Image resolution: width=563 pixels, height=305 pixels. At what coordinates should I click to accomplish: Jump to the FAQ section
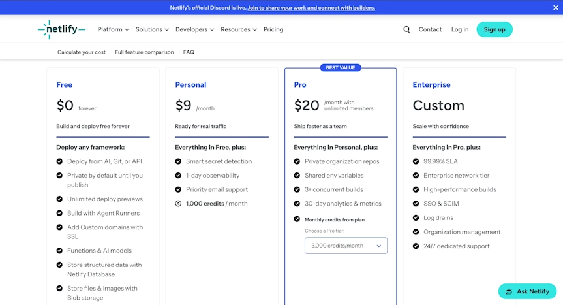(x=189, y=52)
